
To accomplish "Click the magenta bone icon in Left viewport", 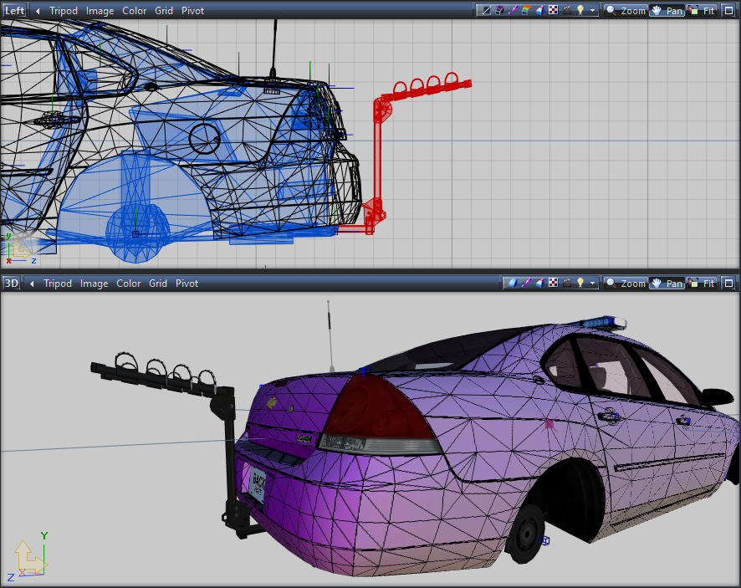I will click(x=512, y=11).
